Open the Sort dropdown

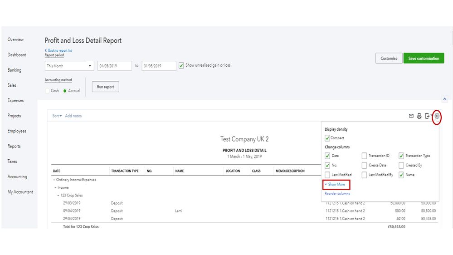57,116
